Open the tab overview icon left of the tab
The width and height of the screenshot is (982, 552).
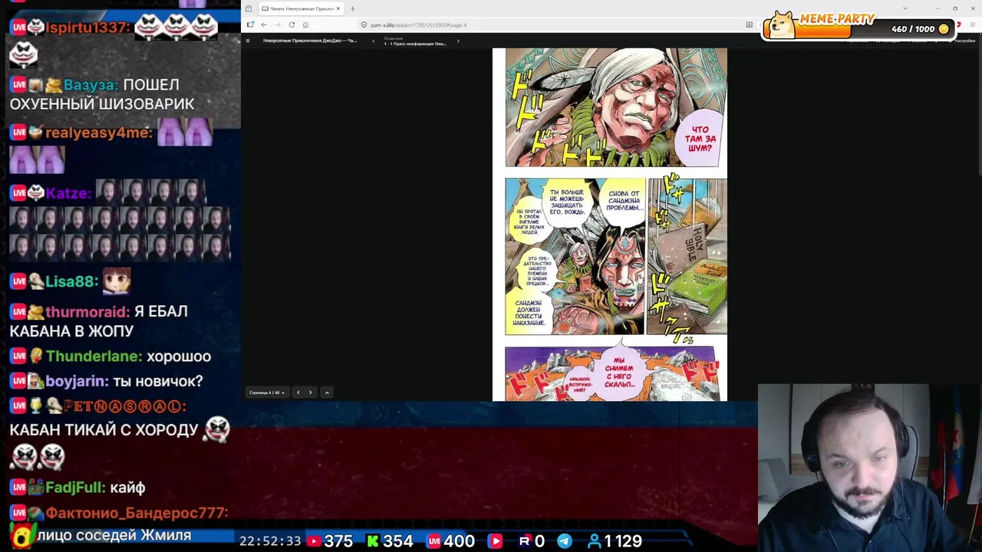click(249, 8)
